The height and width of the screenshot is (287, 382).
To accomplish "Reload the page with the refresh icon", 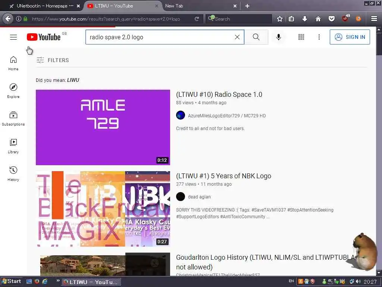I will pyautogui.click(x=197, y=19).
